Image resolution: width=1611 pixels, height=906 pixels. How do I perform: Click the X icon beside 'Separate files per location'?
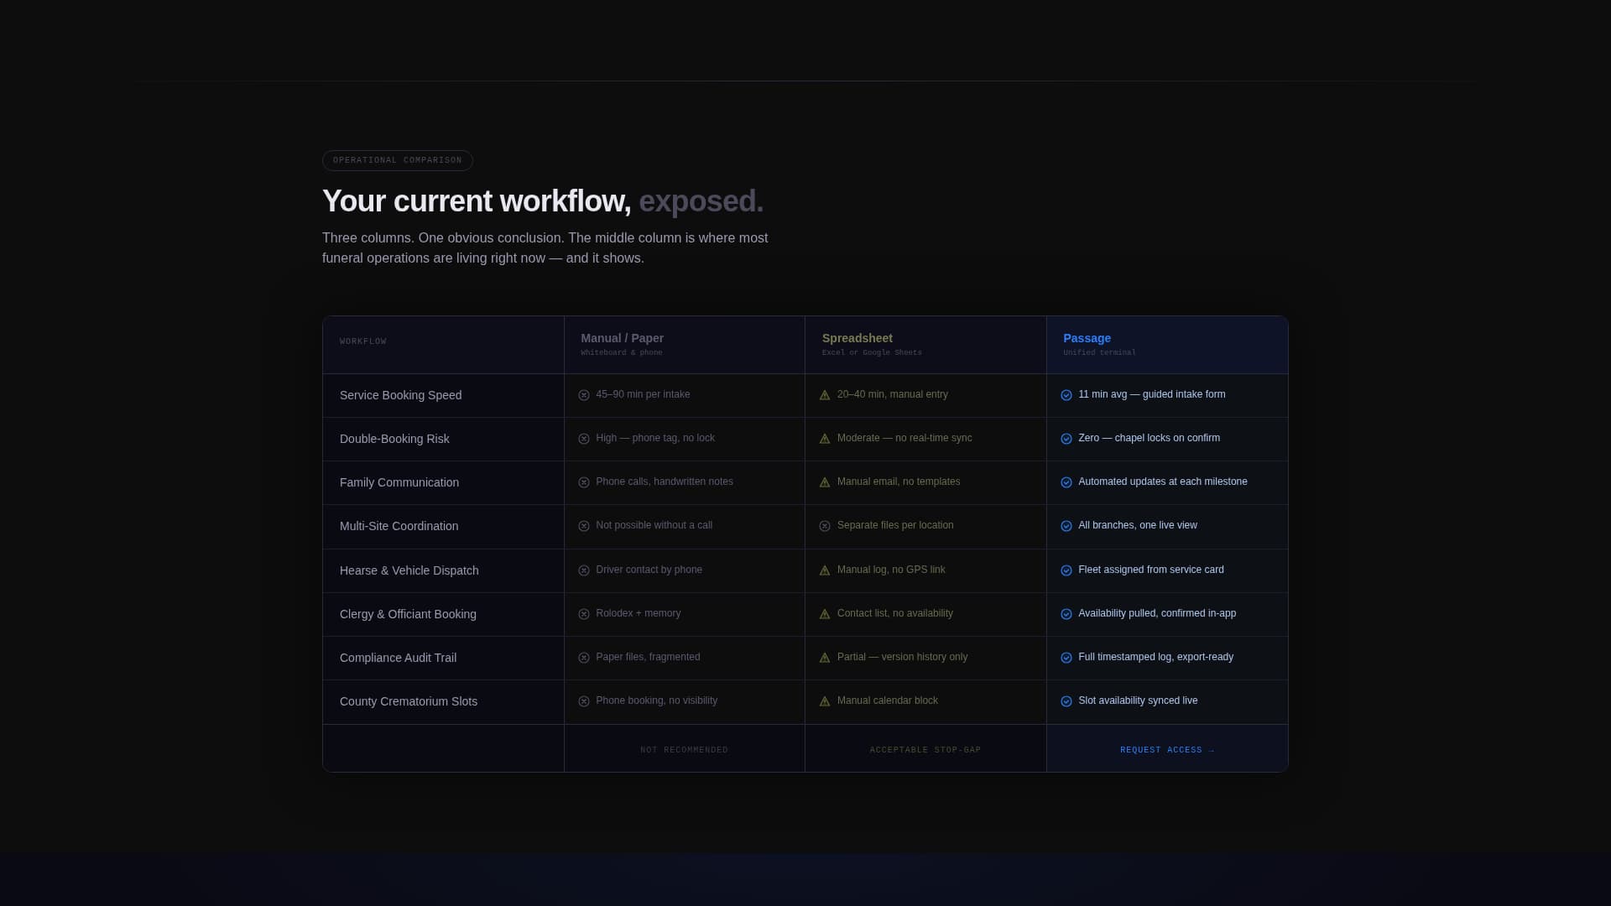point(825,526)
